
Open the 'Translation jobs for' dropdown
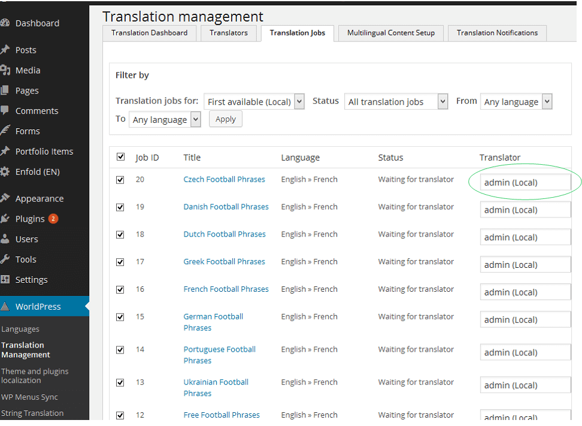point(254,102)
